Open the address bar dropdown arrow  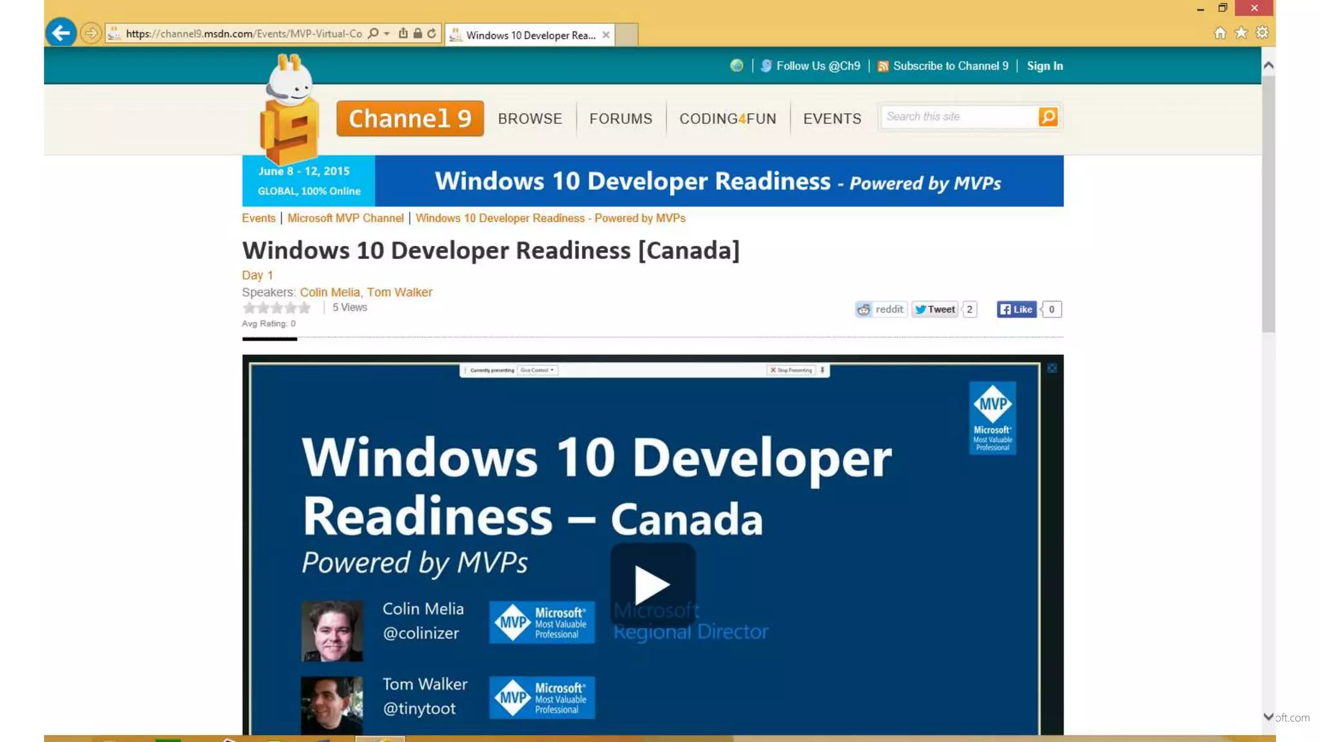387,33
